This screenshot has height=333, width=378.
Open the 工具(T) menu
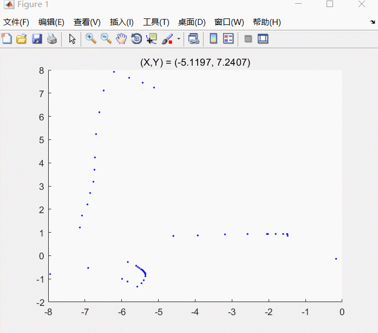click(156, 22)
